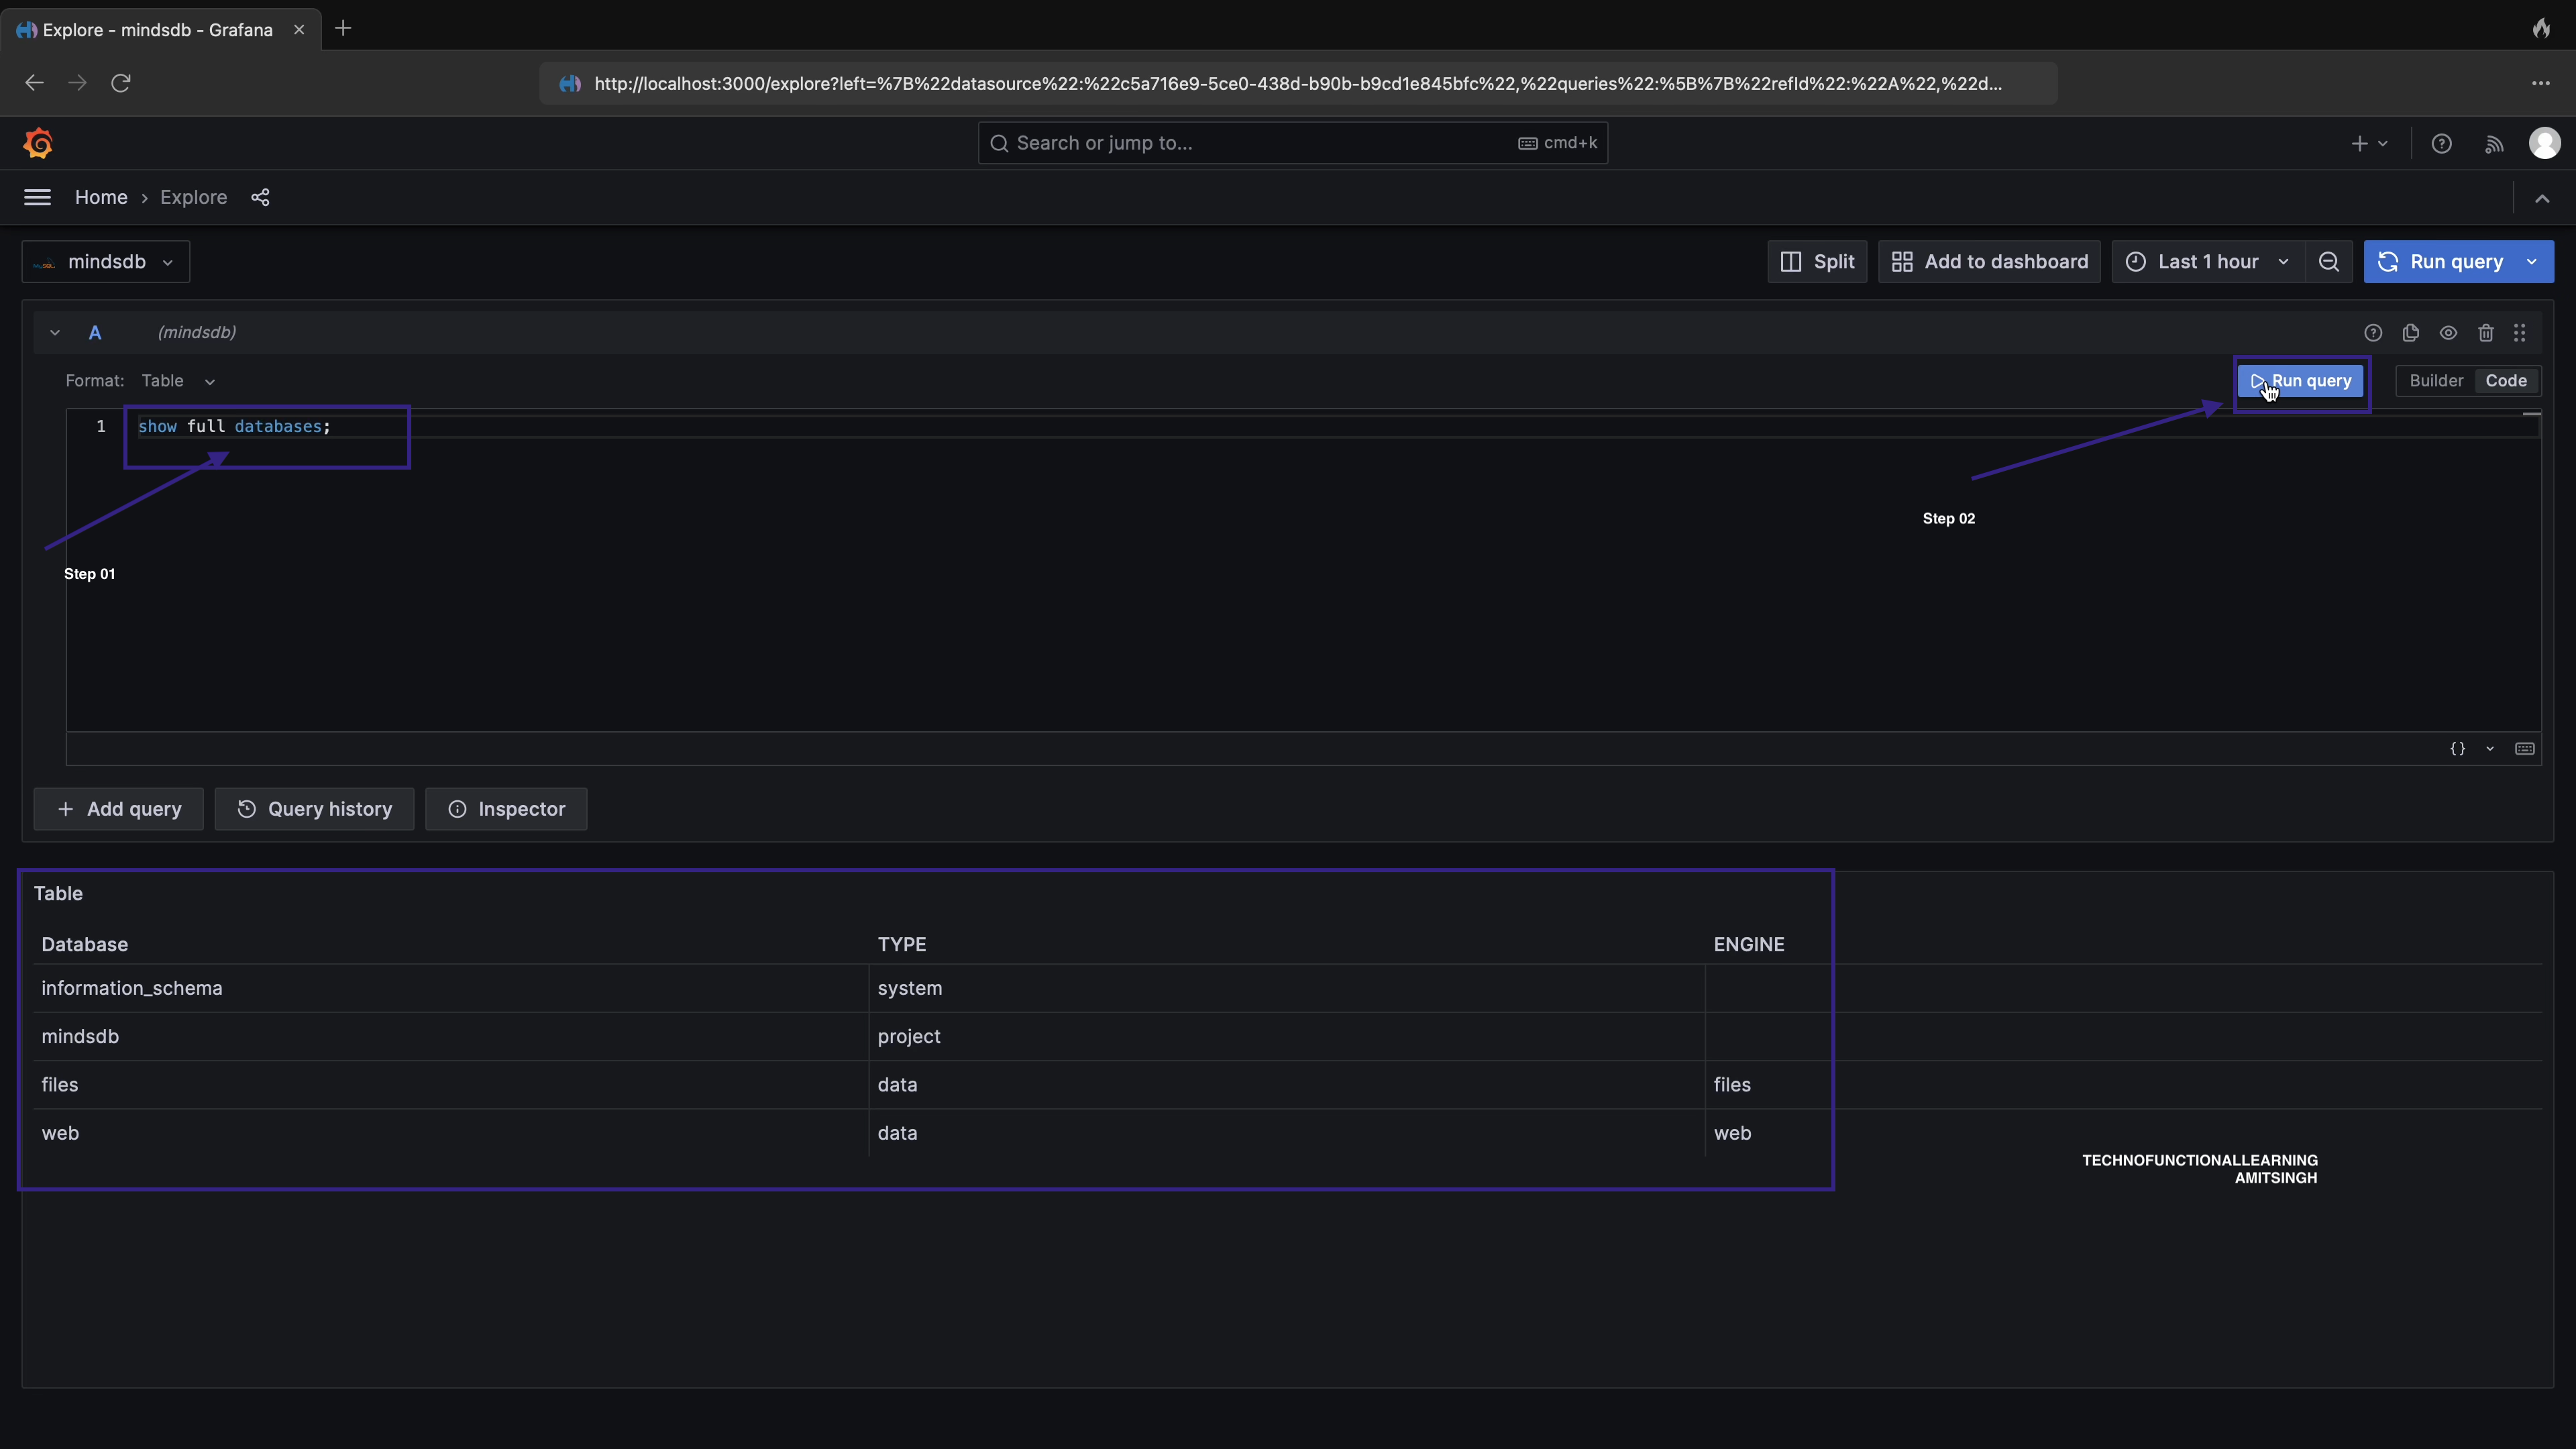Delete query A with trash icon
This screenshot has width=2576, height=1449.
click(x=2486, y=333)
